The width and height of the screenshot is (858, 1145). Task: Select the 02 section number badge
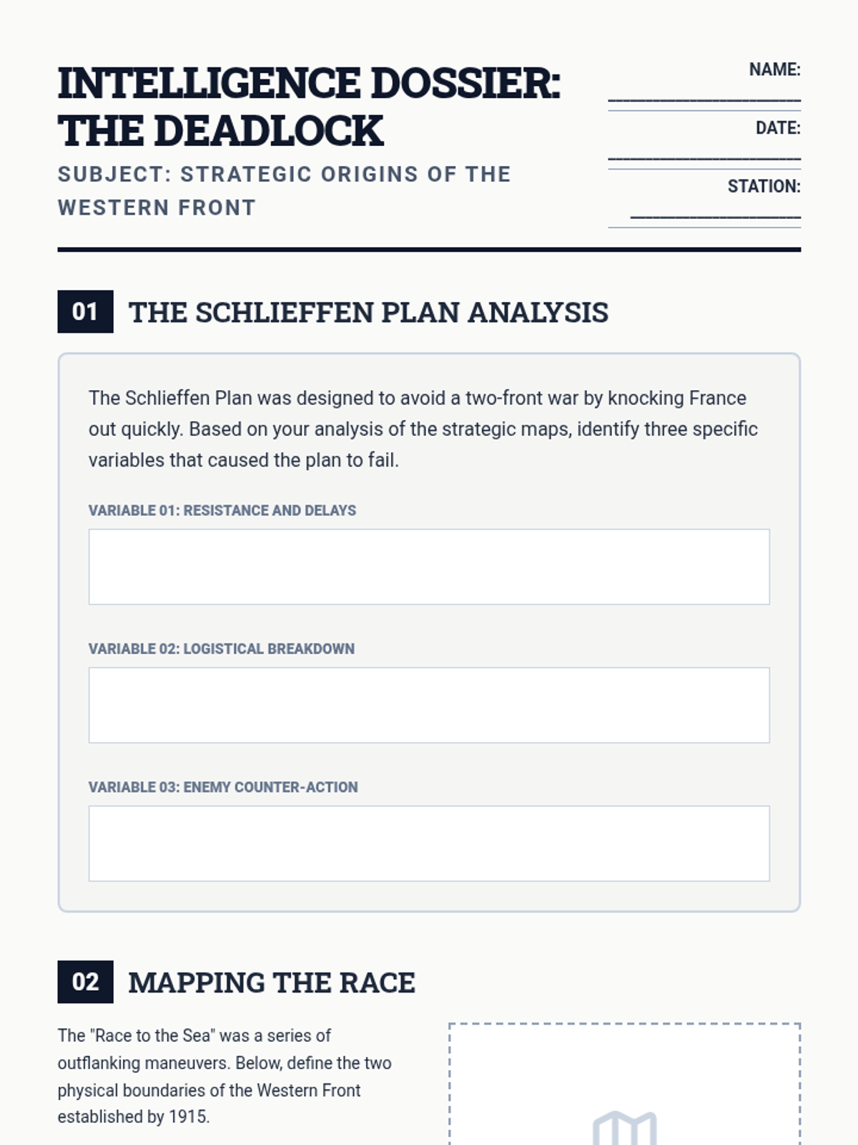click(85, 982)
